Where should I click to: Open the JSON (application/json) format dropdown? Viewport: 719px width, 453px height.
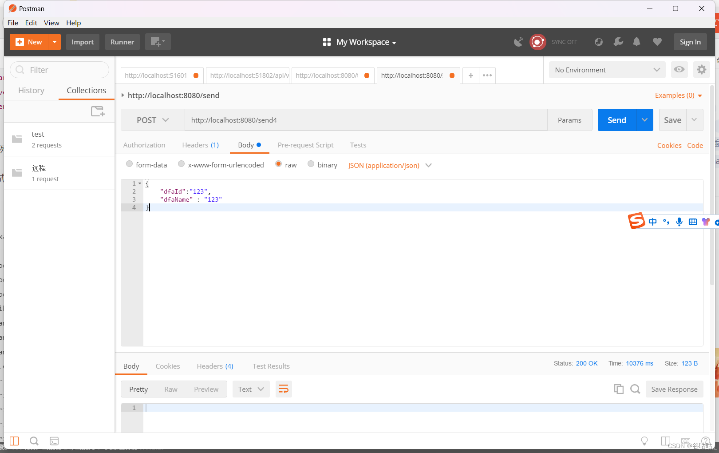(390, 165)
